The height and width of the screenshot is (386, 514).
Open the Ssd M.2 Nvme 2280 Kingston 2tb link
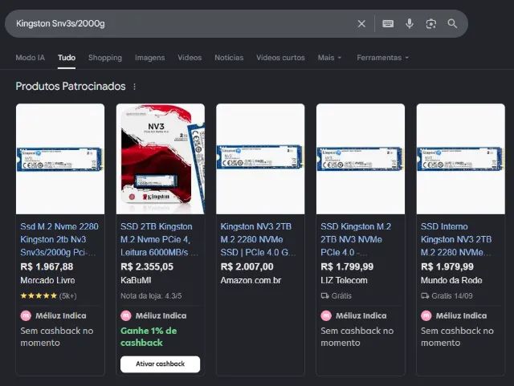(x=59, y=239)
